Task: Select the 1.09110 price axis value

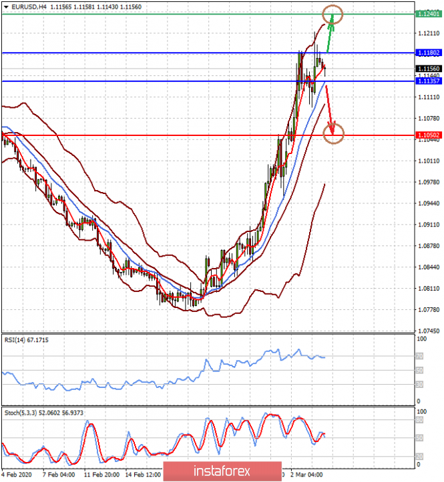Action: (x=429, y=225)
